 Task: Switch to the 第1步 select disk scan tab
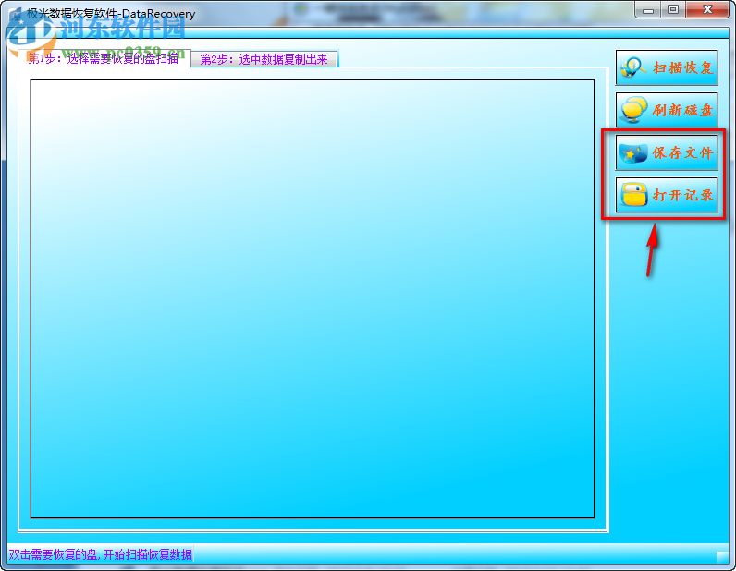point(104,58)
